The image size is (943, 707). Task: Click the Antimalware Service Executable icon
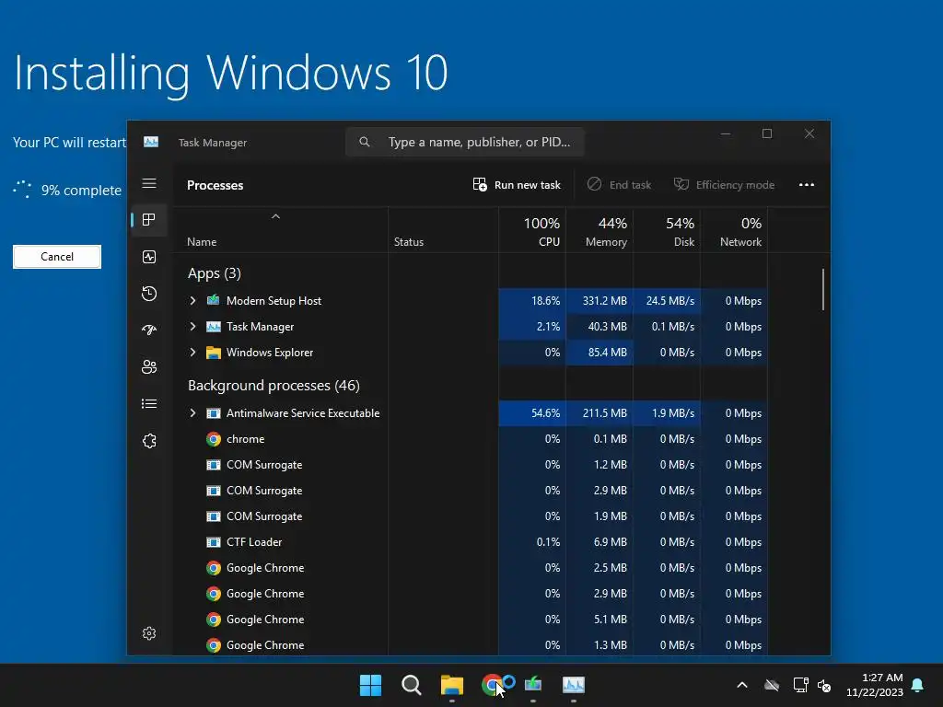214,413
